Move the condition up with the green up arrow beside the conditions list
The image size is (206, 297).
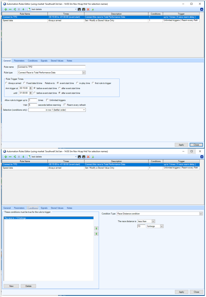(x=96, y=228)
